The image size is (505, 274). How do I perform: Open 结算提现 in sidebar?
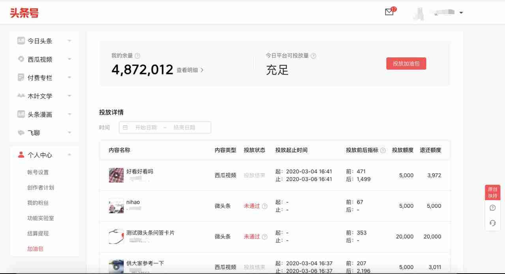38,233
